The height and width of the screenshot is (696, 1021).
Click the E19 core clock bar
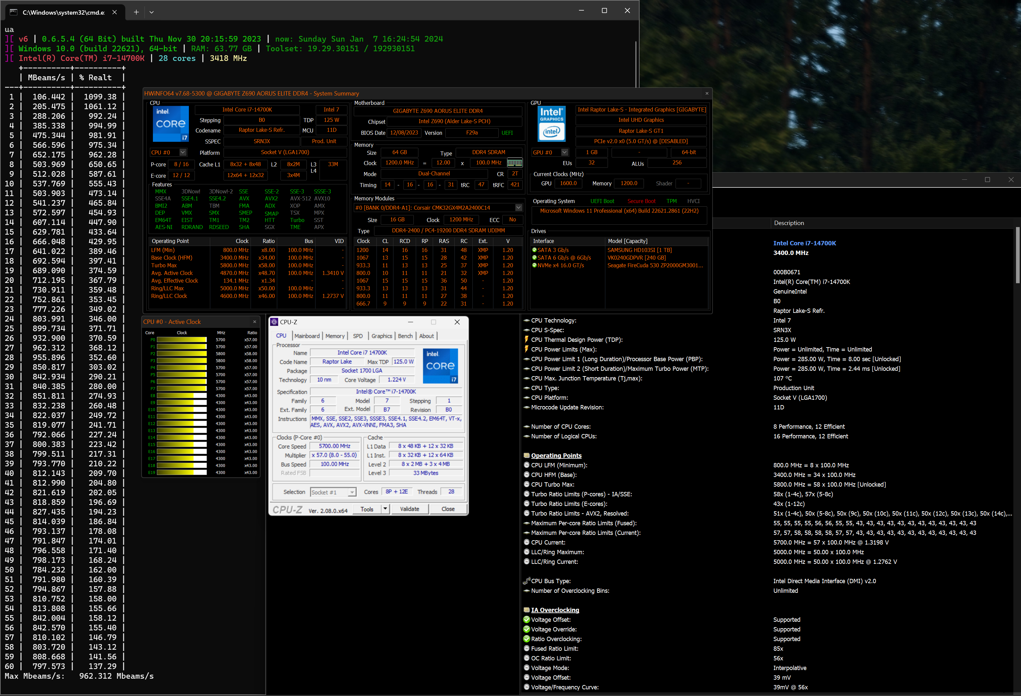coord(182,473)
